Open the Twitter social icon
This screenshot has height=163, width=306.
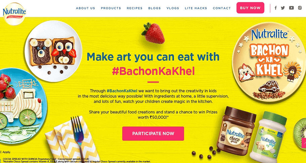pyautogui.click(x=283, y=8)
